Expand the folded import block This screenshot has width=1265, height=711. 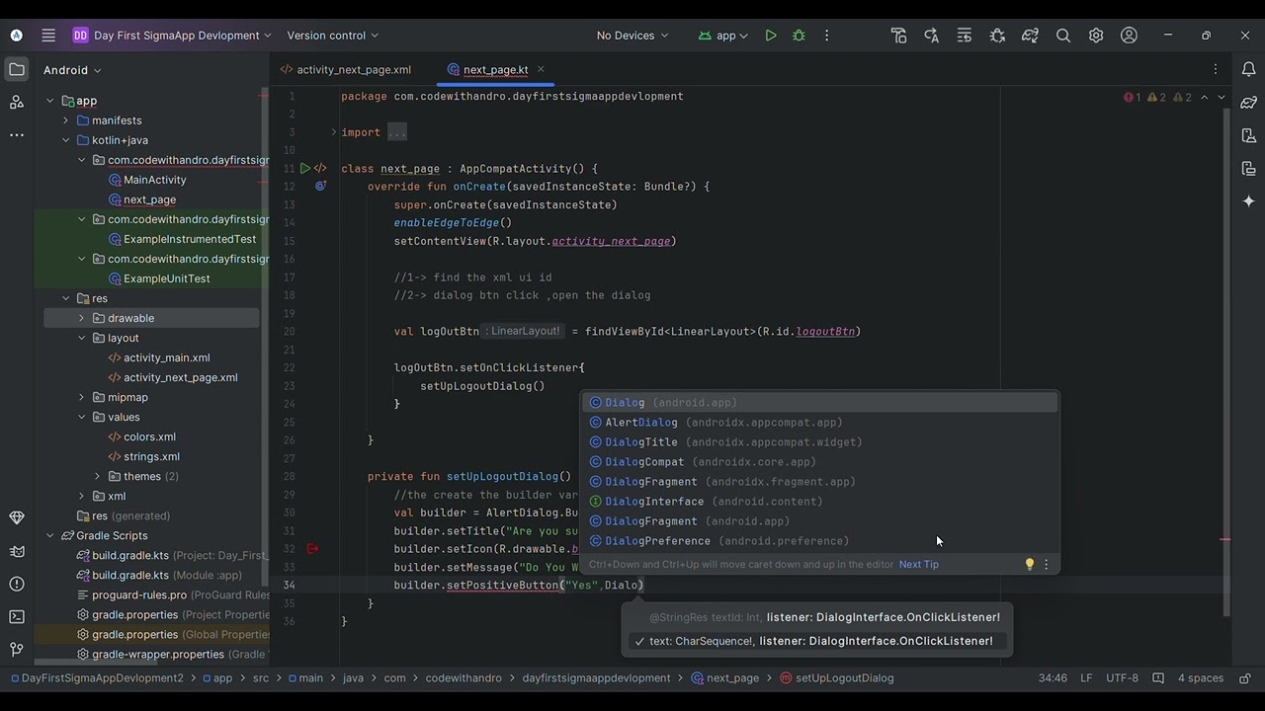[x=334, y=132]
